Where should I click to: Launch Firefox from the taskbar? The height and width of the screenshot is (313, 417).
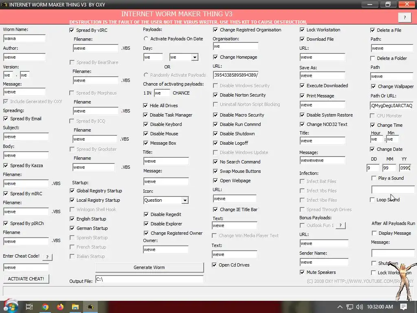pyautogui.click(x=60, y=307)
